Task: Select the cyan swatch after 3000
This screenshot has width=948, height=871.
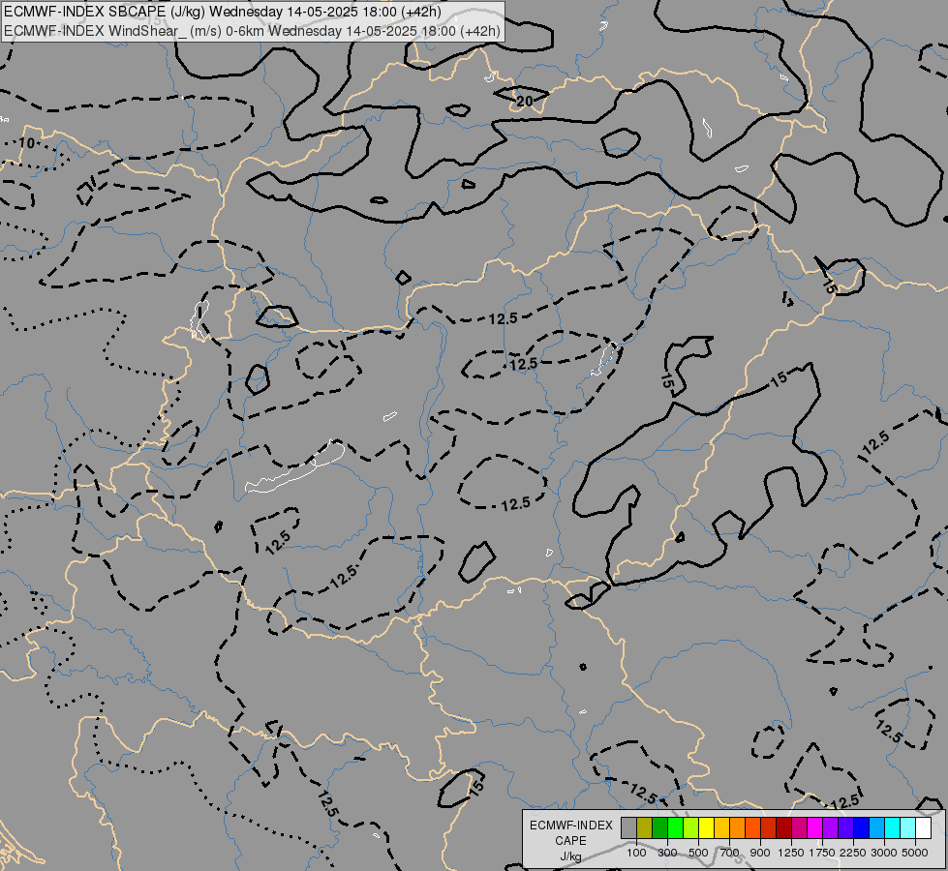Action: [x=893, y=828]
